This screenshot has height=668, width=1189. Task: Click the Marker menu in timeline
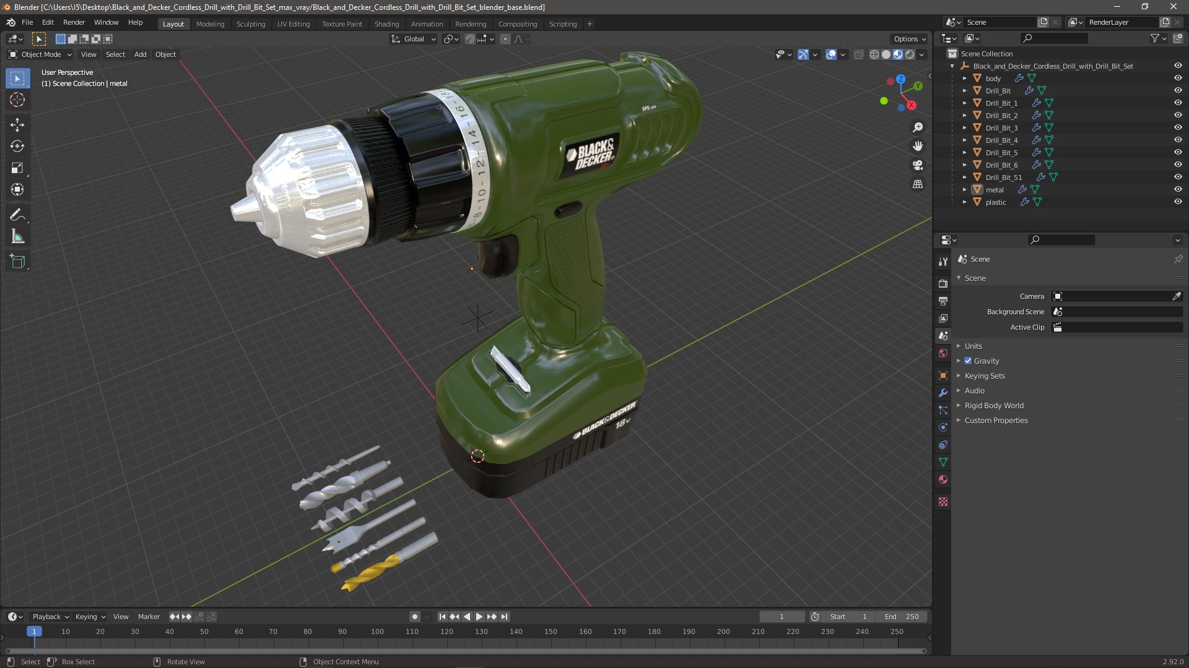coord(149,617)
